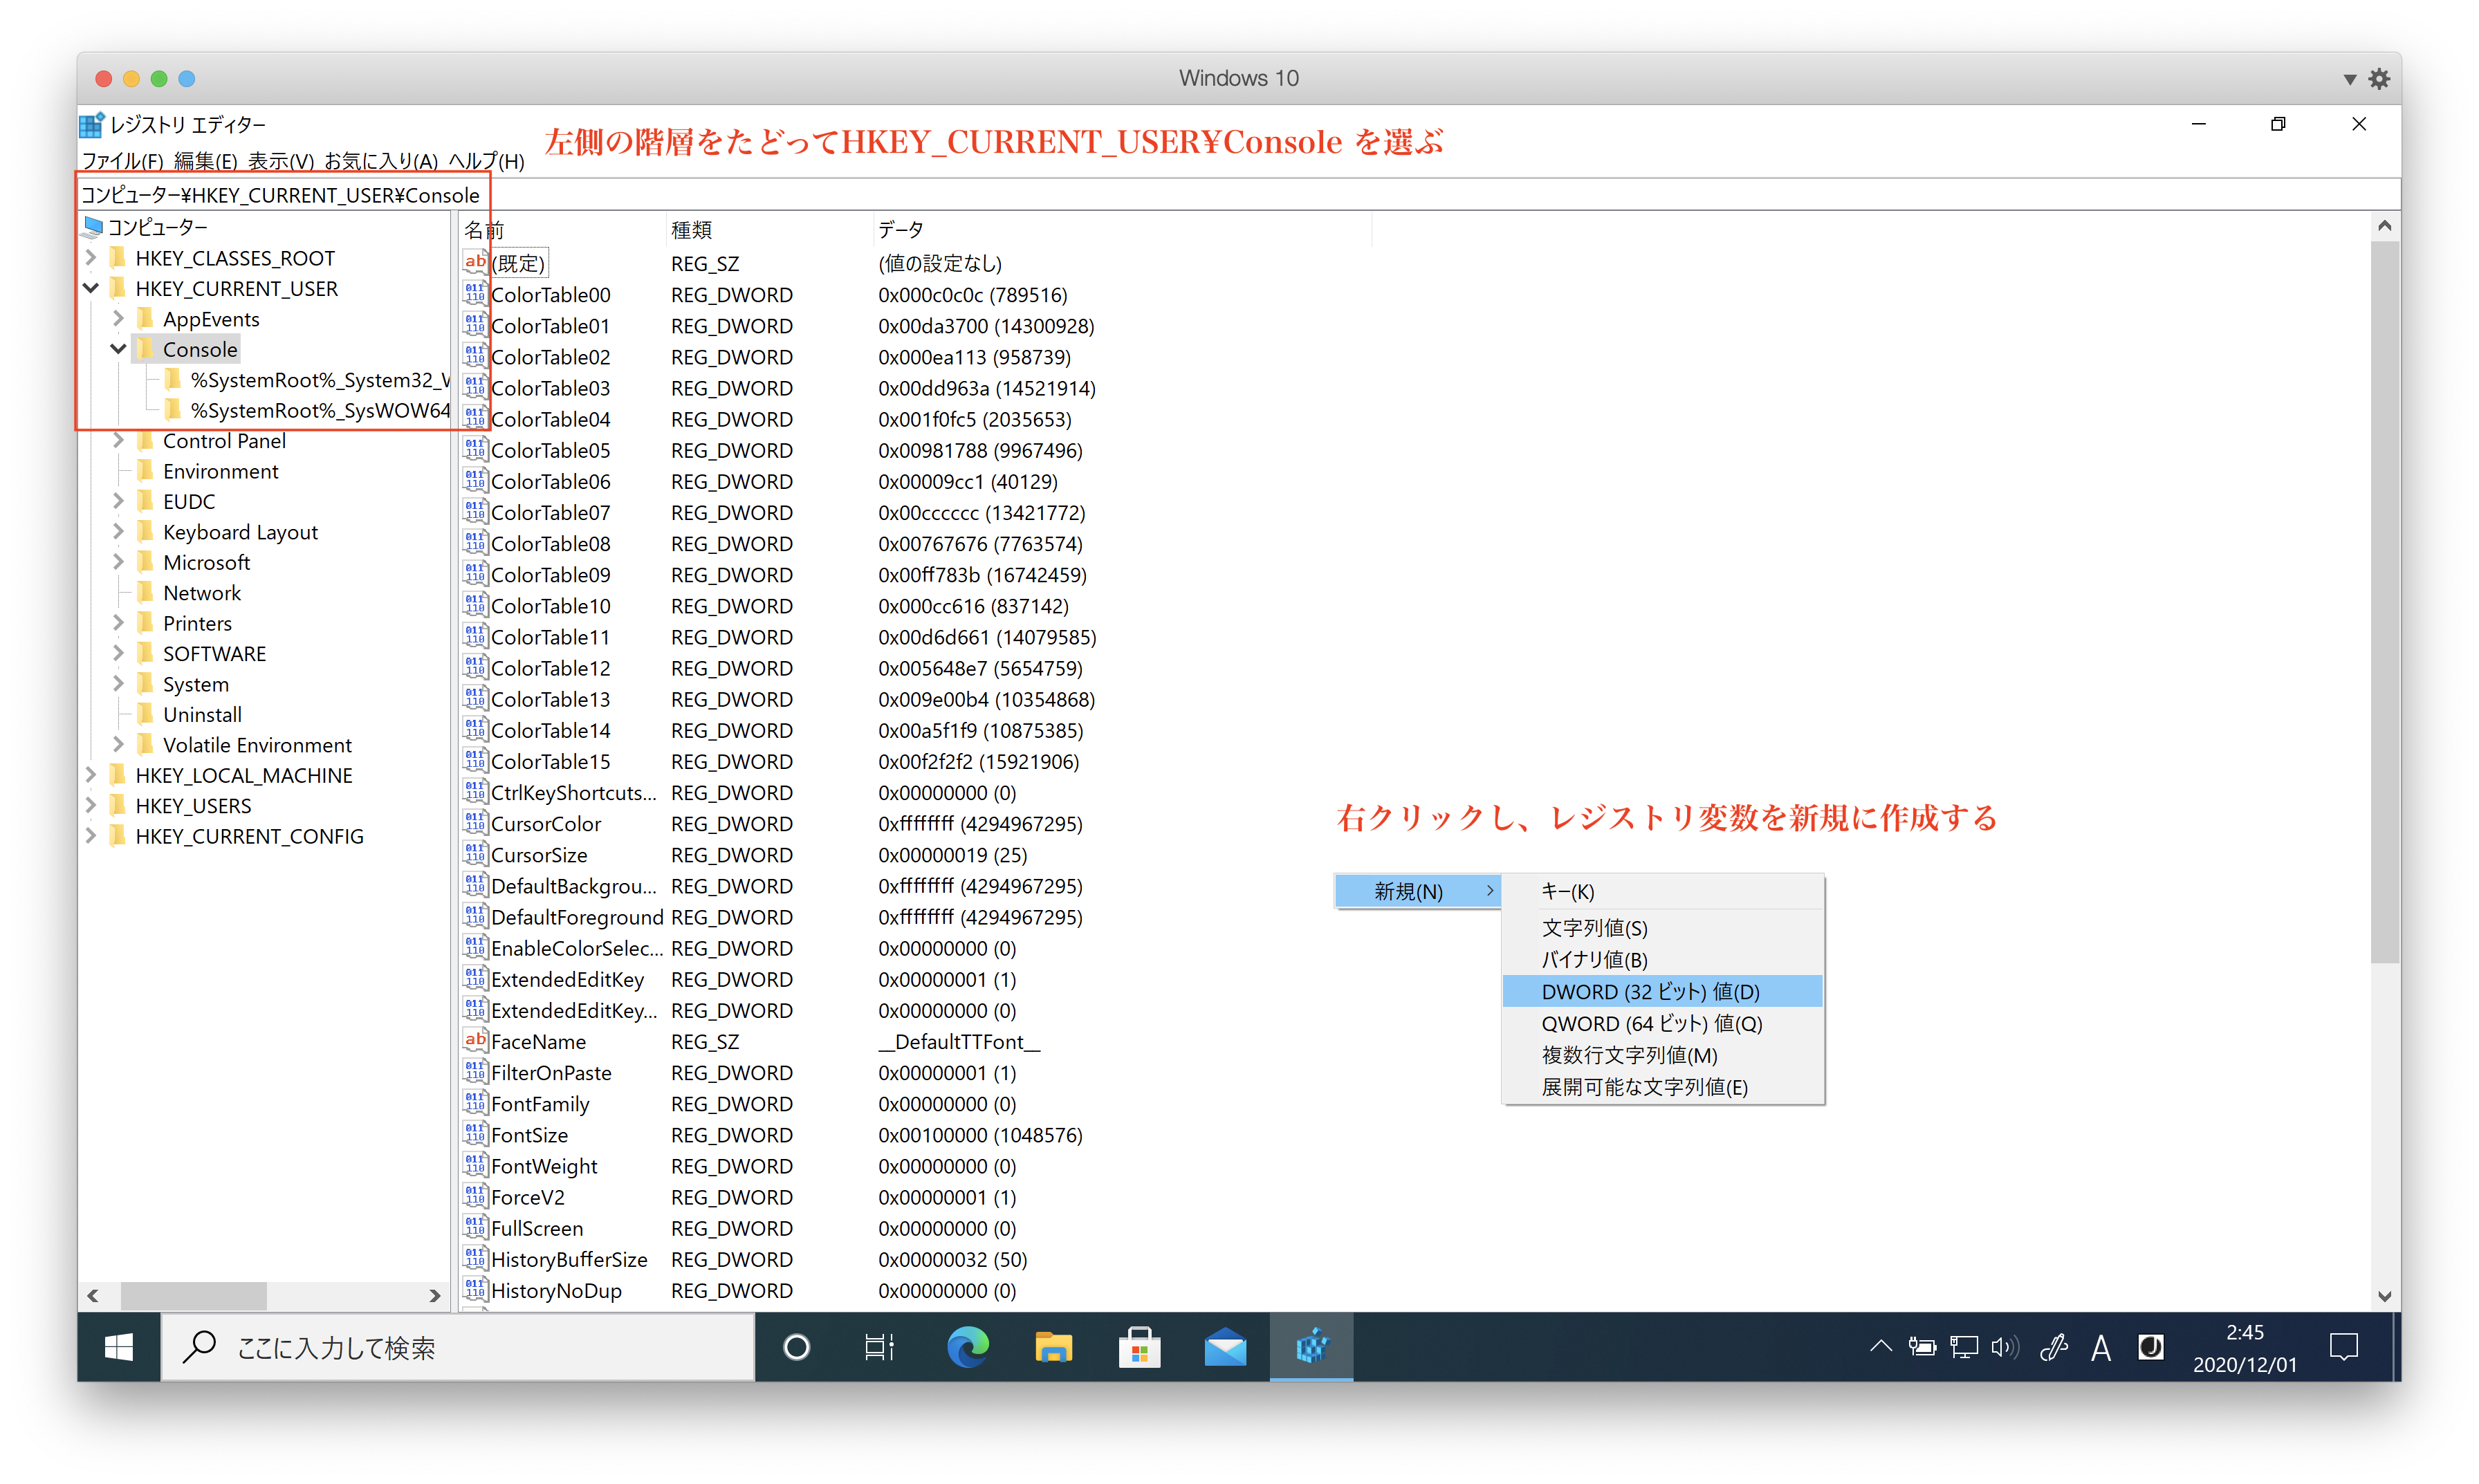
Task: Collapse HKEY_CURRENT_USER tree node
Action: tap(91, 288)
